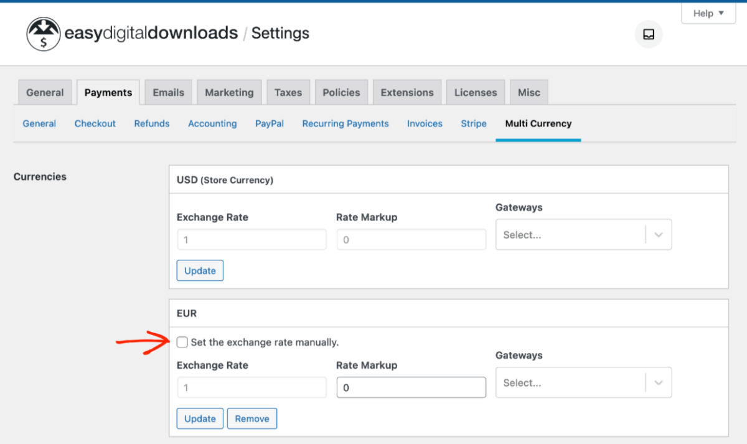Remove the EUR currency

(x=252, y=418)
